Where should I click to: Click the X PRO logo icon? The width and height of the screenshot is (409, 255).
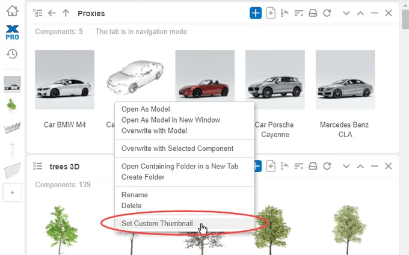point(12,32)
